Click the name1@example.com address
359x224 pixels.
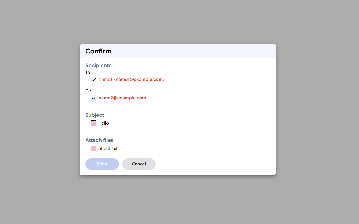tap(139, 80)
